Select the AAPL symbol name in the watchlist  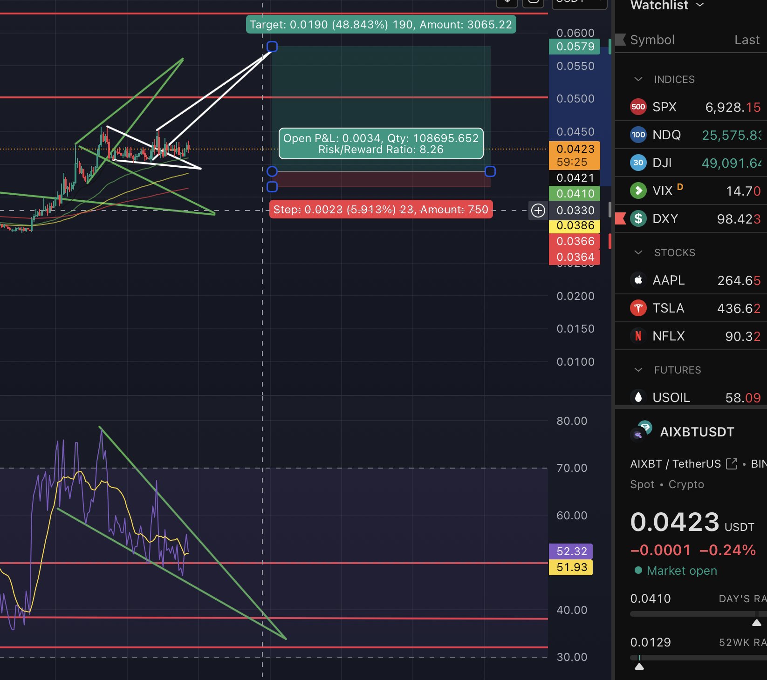pyautogui.click(x=669, y=280)
